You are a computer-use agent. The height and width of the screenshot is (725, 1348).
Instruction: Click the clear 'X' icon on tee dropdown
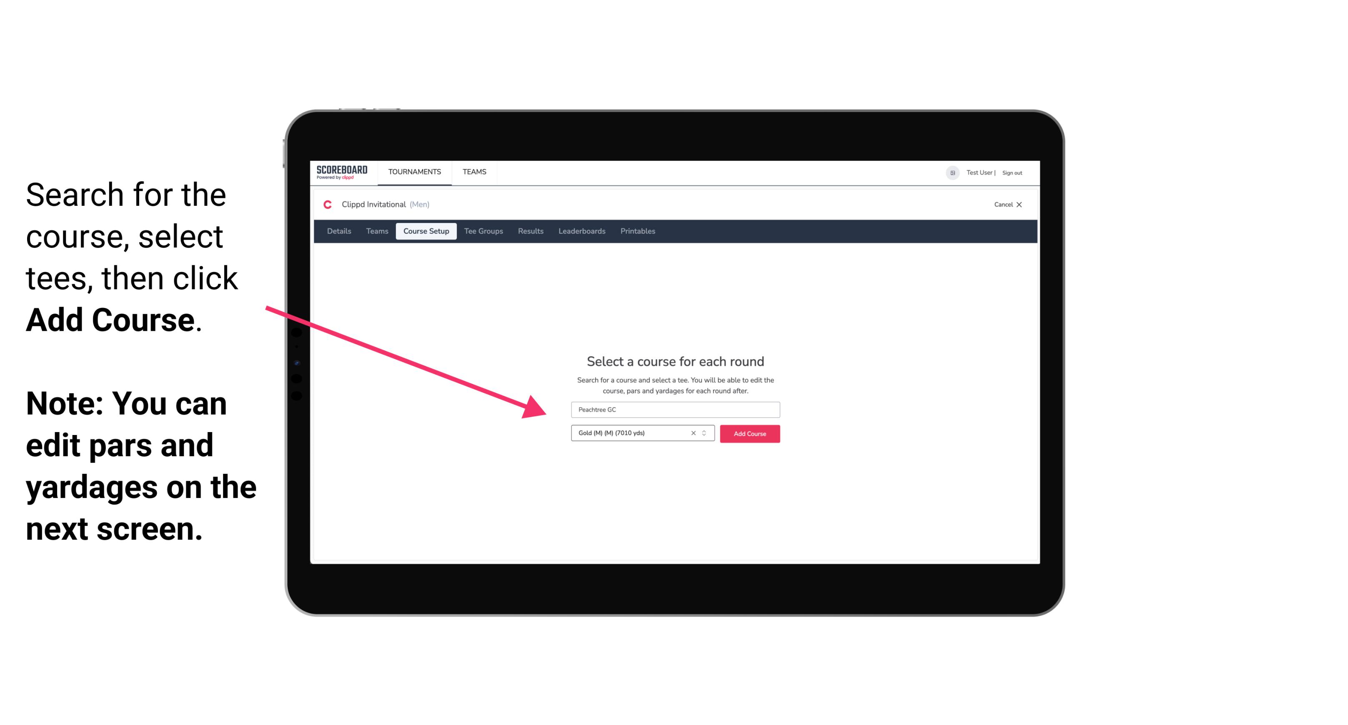(x=692, y=434)
